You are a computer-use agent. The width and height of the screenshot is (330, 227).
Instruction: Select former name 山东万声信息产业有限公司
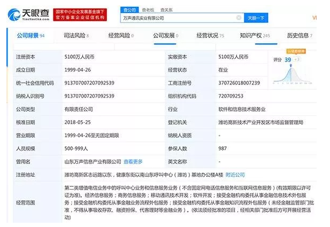pyautogui.click(x=93, y=162)
